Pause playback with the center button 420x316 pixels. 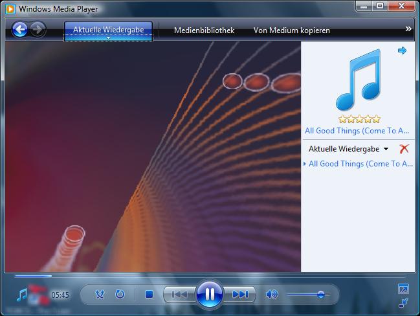tap(209, 295)
